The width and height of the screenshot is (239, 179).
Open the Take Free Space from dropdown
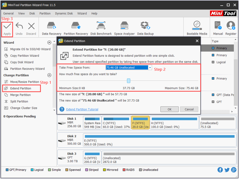[128, 68]
